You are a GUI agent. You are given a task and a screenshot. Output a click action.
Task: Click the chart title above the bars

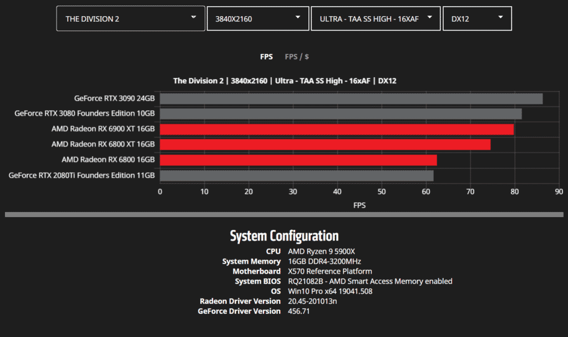285,81
